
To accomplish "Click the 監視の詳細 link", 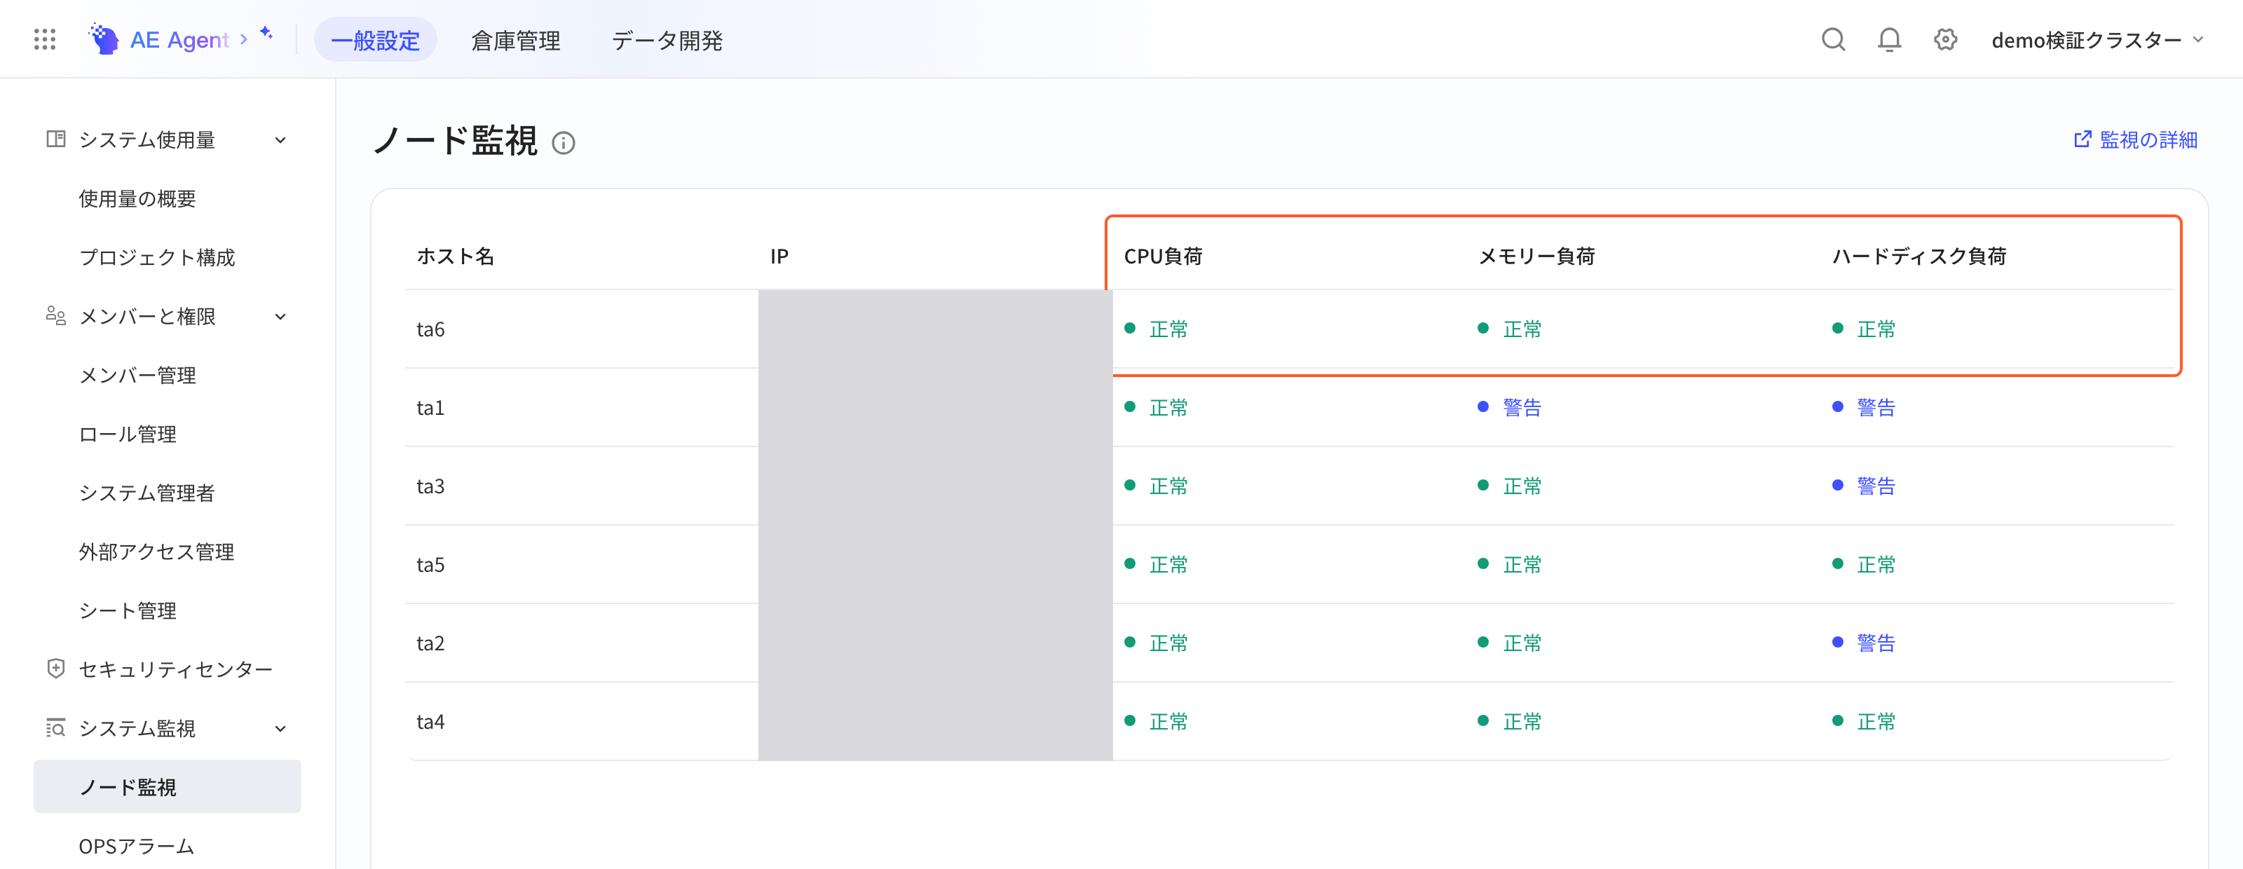I will (x=2149, y=139).
